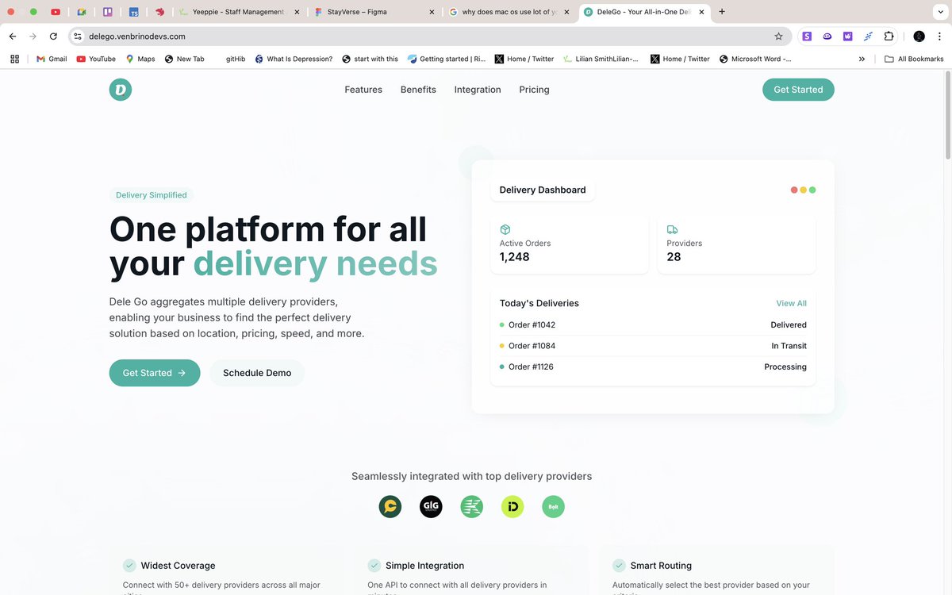The height and width of the screenshot is (595, 952).
Task: Open the Microsoft Word bookmark
Action: [x=755, y=59]
